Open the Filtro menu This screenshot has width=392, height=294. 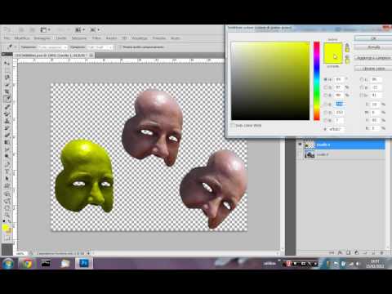[x=96, y=38]
